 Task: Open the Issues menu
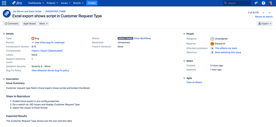65,3
